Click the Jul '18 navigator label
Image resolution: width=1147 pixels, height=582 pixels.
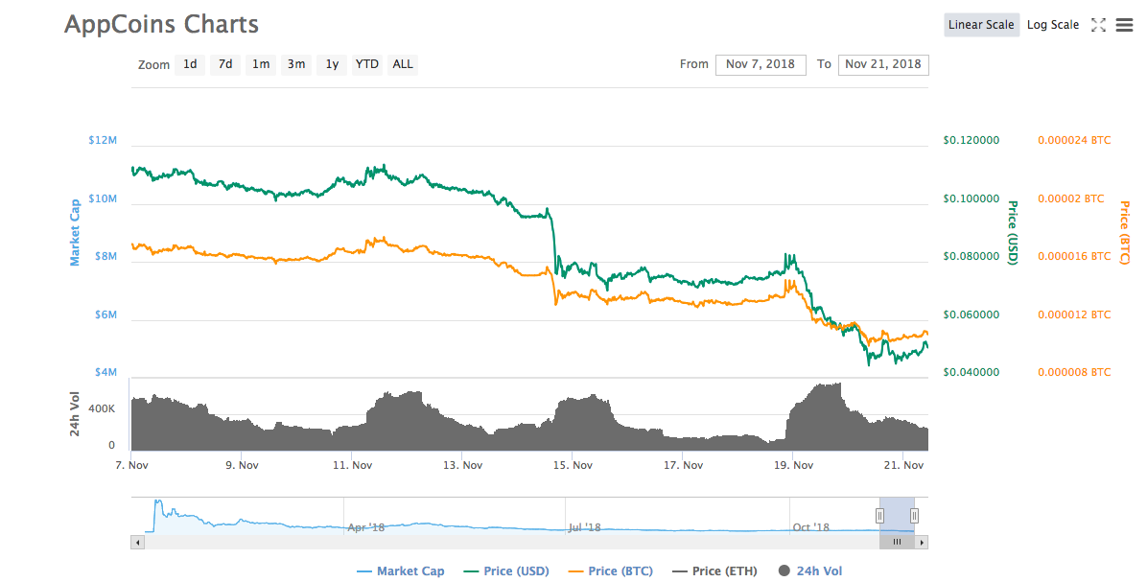tap(584, 527)
